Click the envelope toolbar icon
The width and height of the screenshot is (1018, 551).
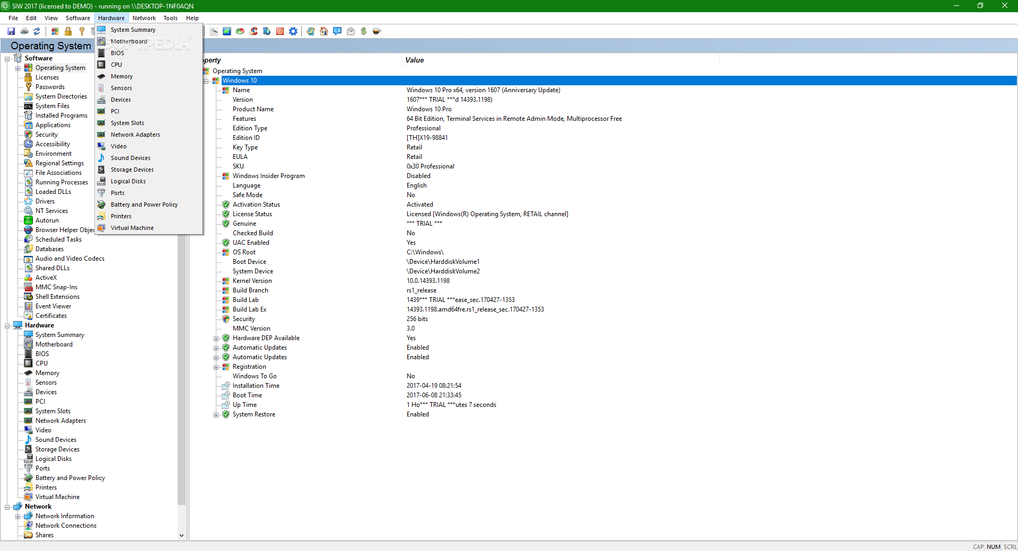[x=350, y=31]
